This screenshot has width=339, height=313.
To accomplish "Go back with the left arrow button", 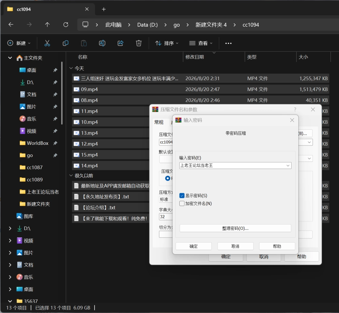I will pos(11,25).
